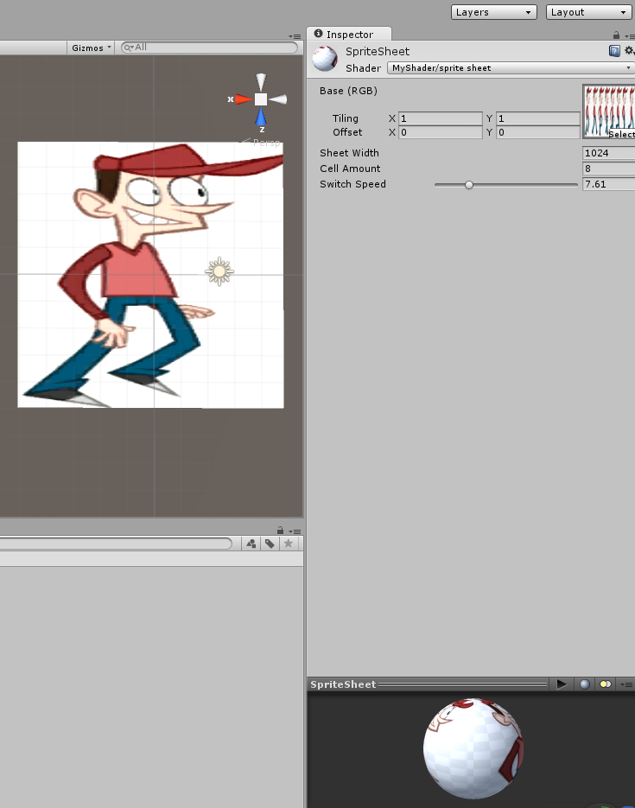Open the Layout dropdown

pyautogui.click(x=588, y=12)
